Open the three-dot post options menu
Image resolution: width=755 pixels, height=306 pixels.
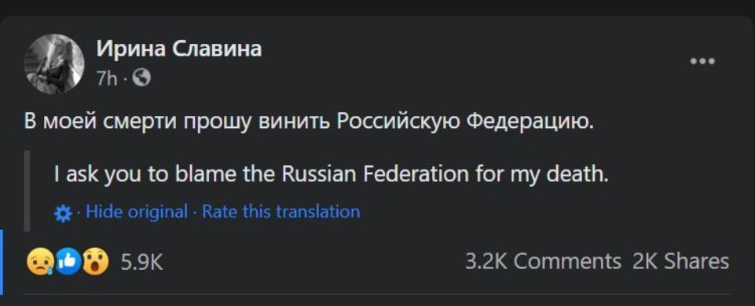tap(702, 61)
